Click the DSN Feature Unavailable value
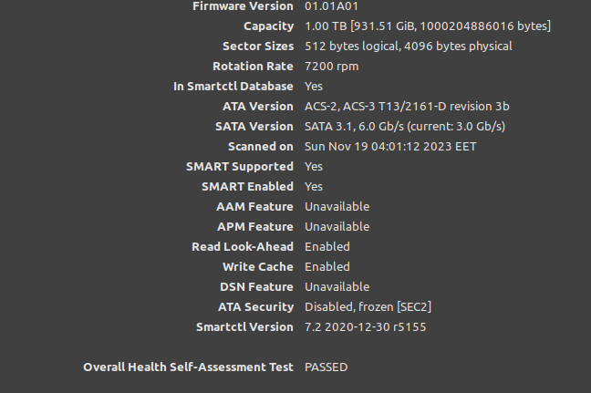Viewport: 591px width, 393px height. pyautogui.click(x=337, y=286)
